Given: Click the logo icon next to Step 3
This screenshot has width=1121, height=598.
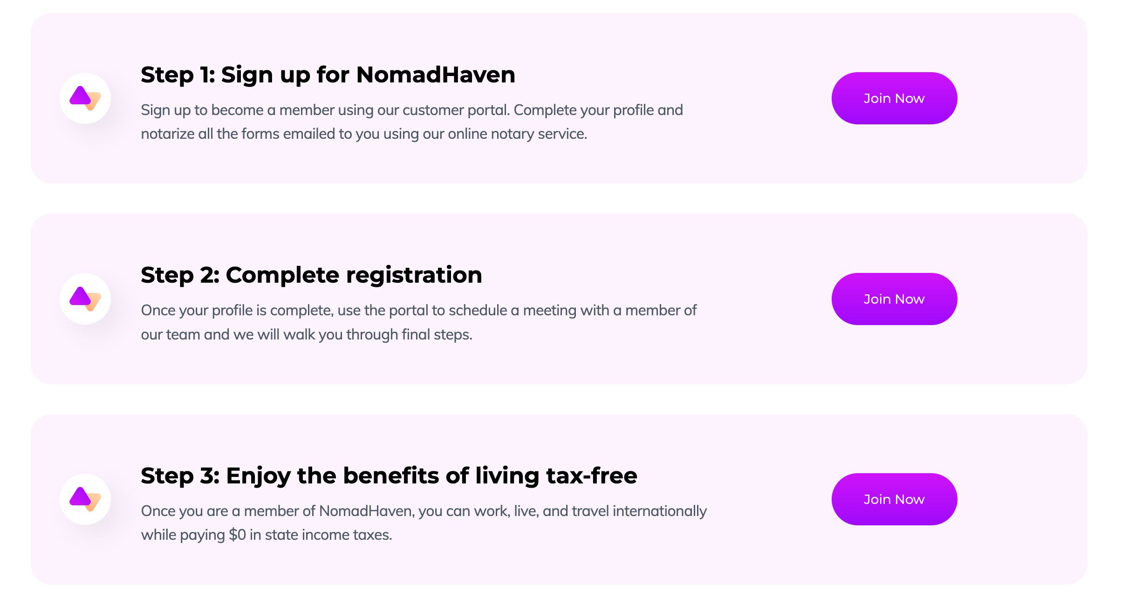Looking at the screenshot, I should pos(85,499).
